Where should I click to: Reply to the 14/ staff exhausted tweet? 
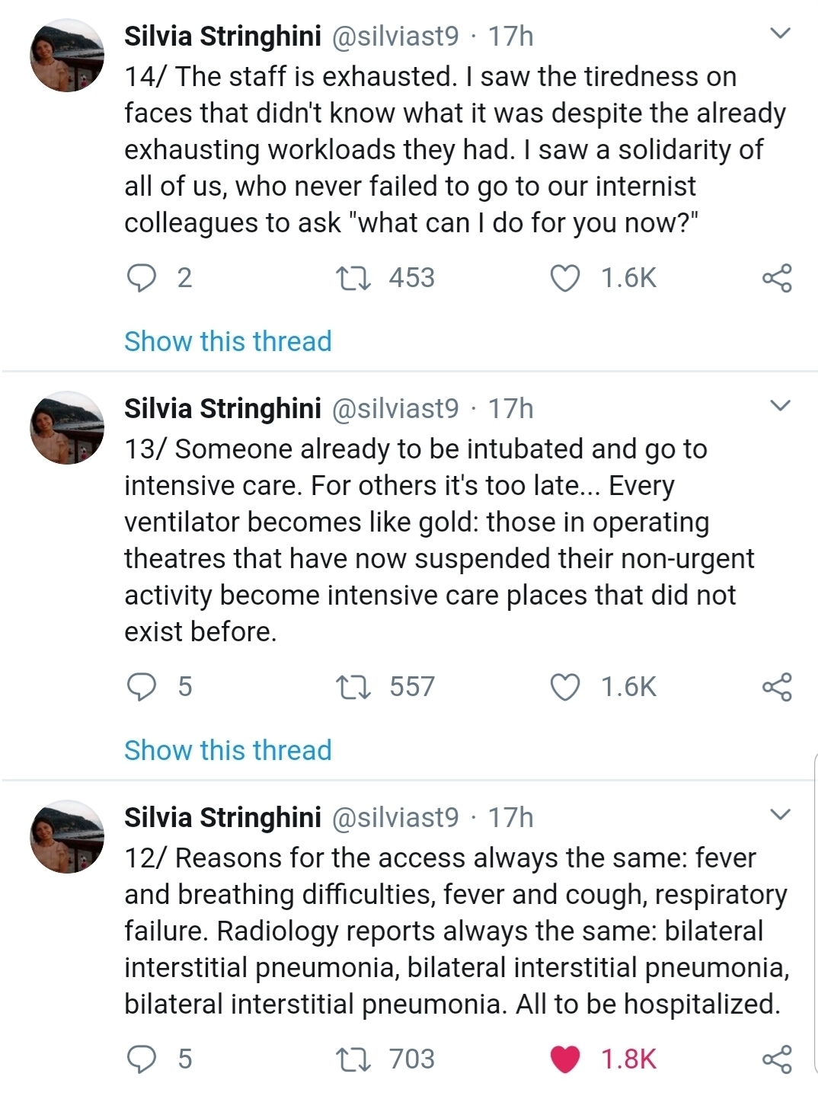(x=142, y=278)
